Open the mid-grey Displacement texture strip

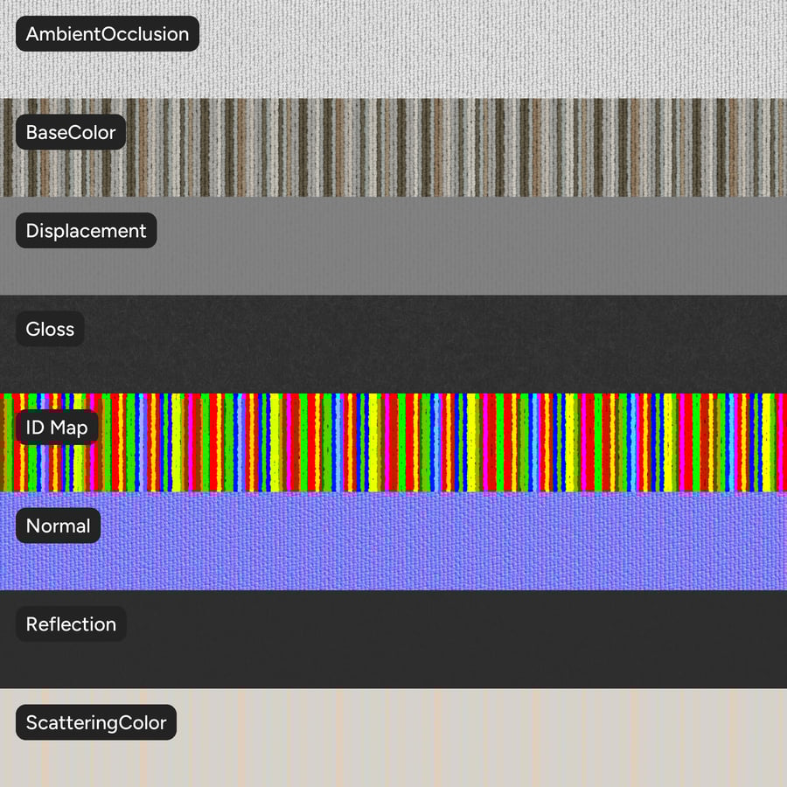(x=393, y=246)
